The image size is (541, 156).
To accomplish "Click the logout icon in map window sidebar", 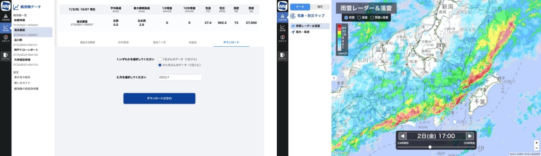I will (282, 56).
